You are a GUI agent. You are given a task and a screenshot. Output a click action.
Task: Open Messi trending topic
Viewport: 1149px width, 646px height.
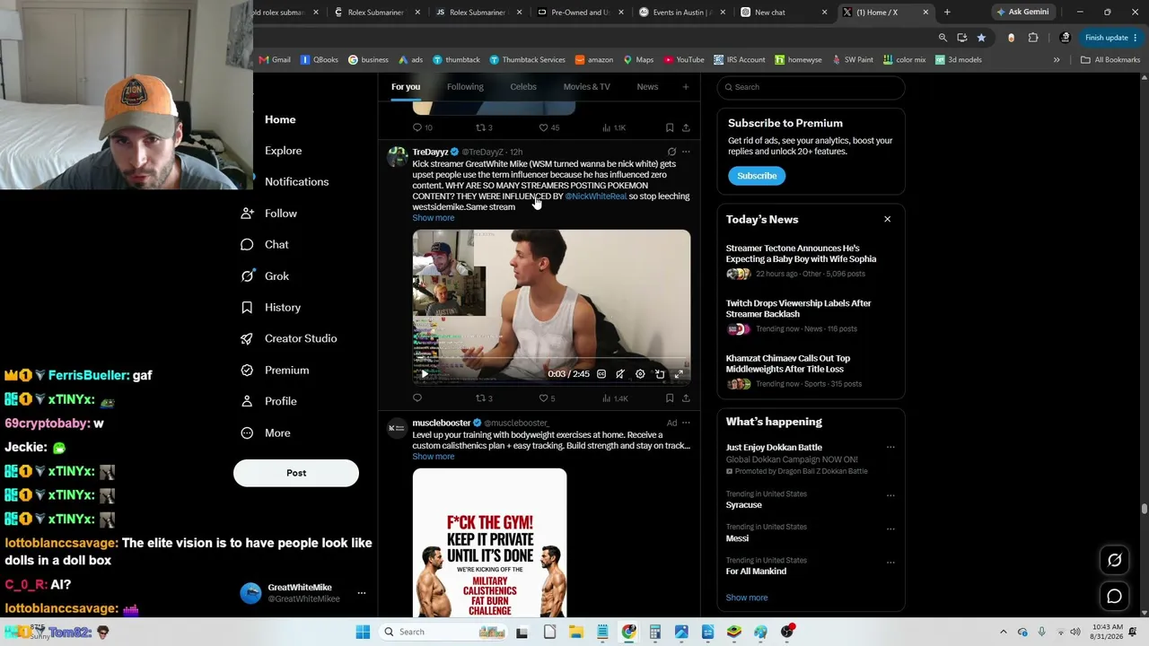[737, 538]
